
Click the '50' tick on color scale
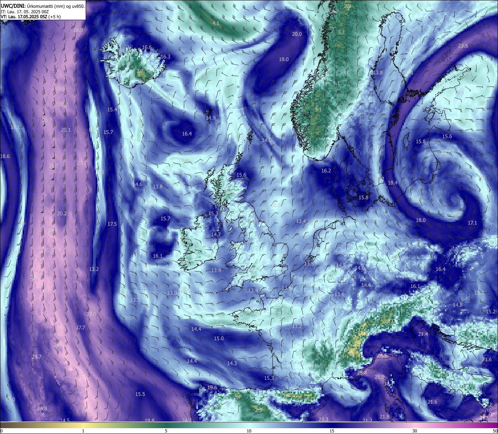[495, 431]
